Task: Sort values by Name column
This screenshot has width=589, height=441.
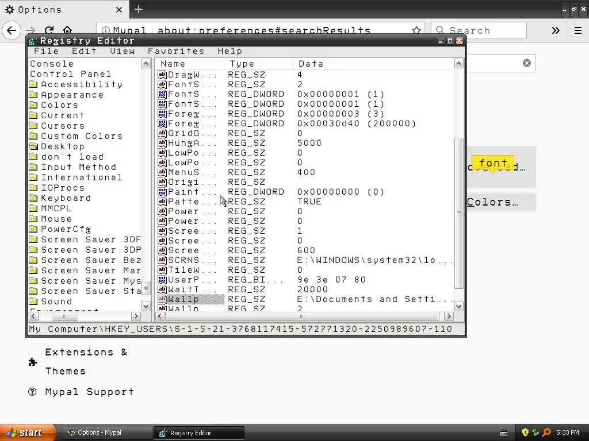Action: [x=189, y=64]
